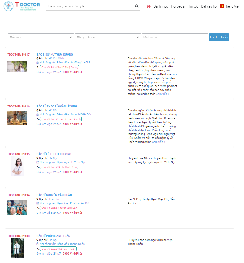Click photo of Bác sĩ Nguyễn Văn Huân

click(17, 207)
